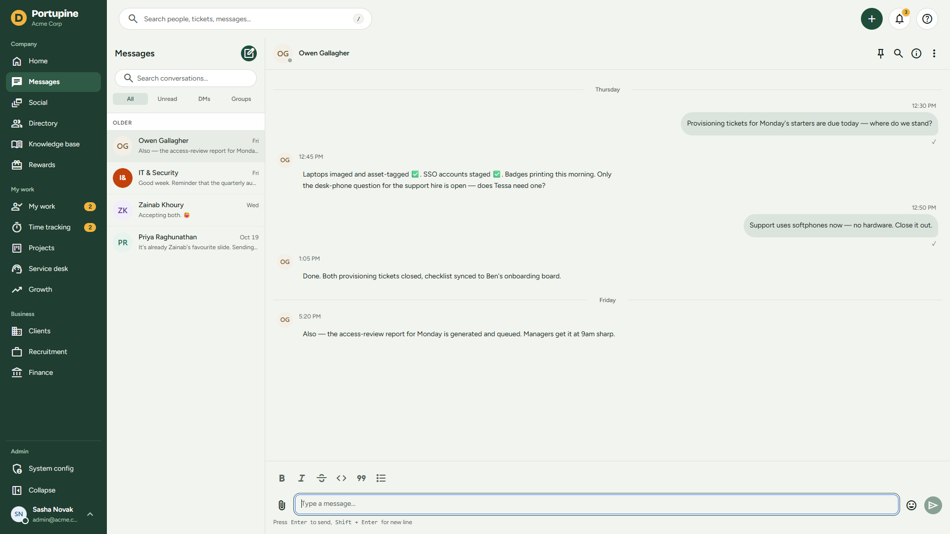Viewport: 950px width, 534px height.
Task: Open the Zainab Khoury conversation
Action: [x=186, y=211]
